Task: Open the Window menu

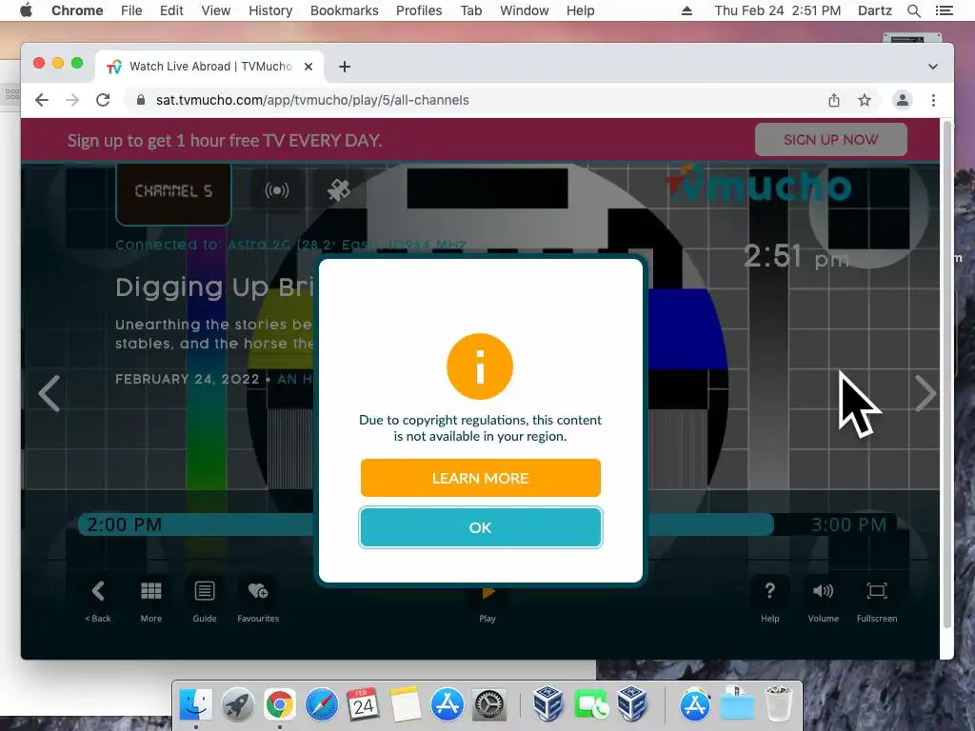Action: (525, 10)
